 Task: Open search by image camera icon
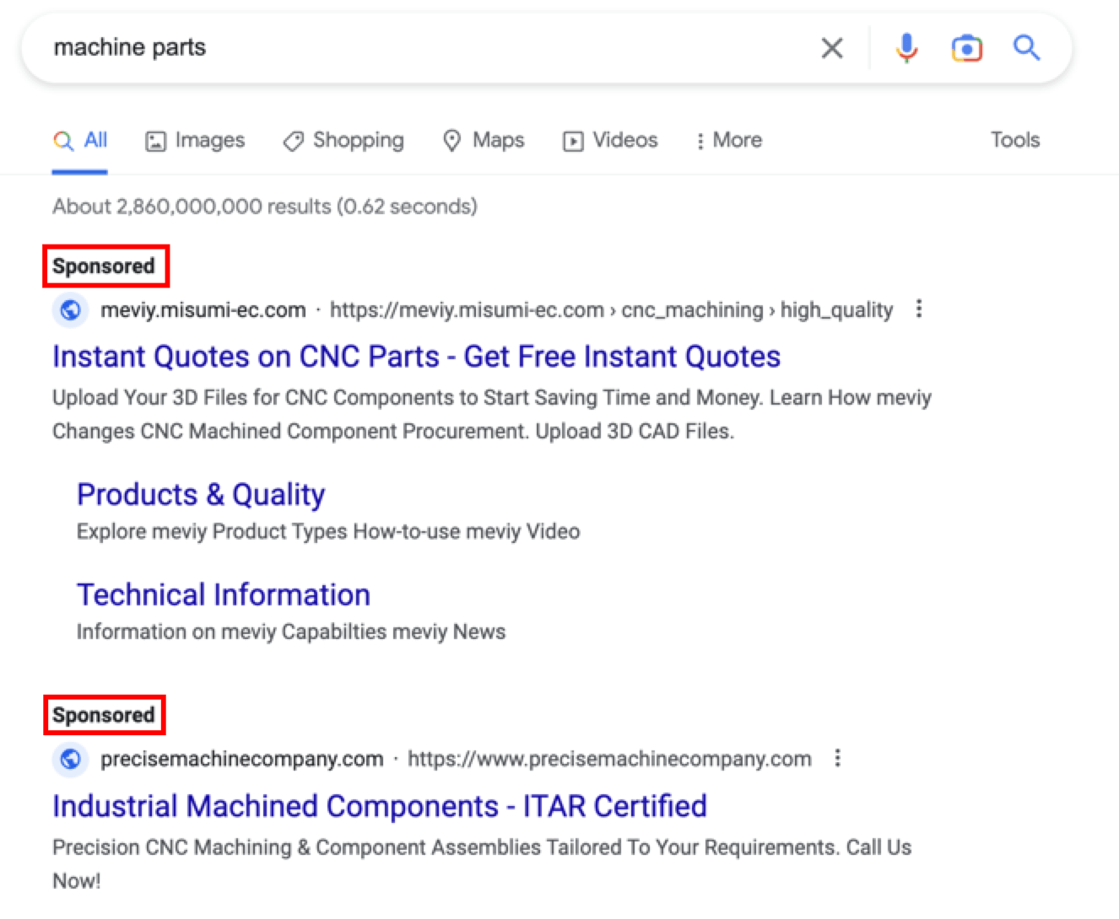pyautogui.click(x=966, y=48)
